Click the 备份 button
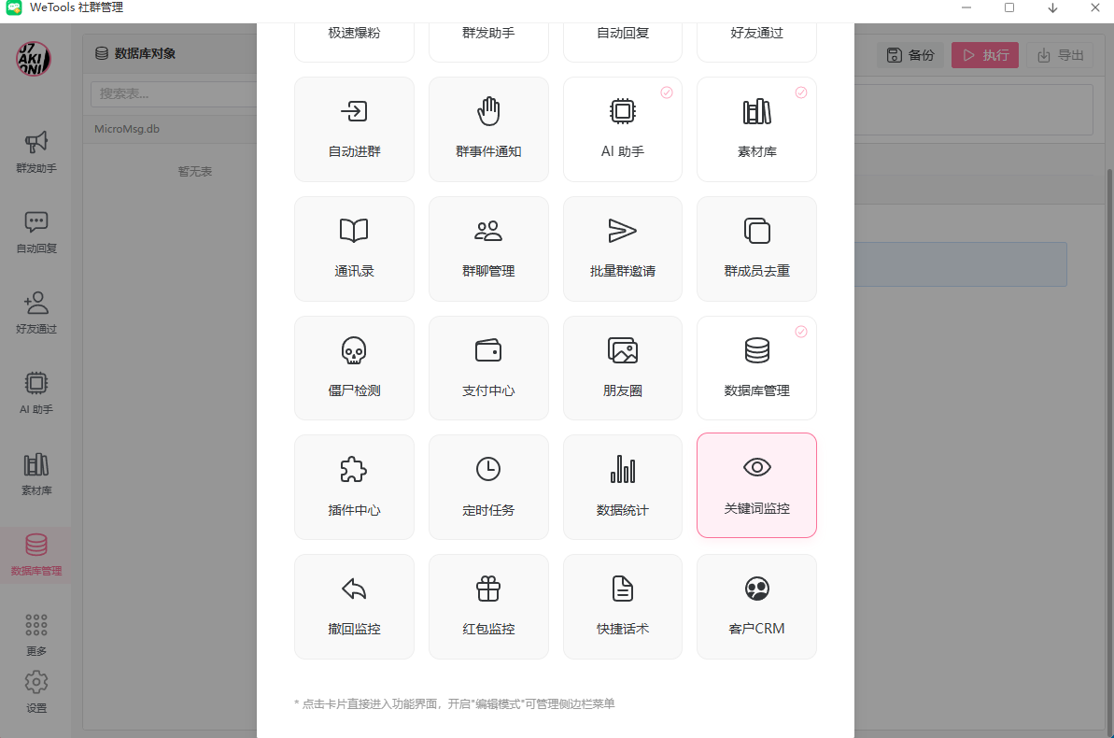This screenshot has height=738, width=1114. tap(910, 55)
